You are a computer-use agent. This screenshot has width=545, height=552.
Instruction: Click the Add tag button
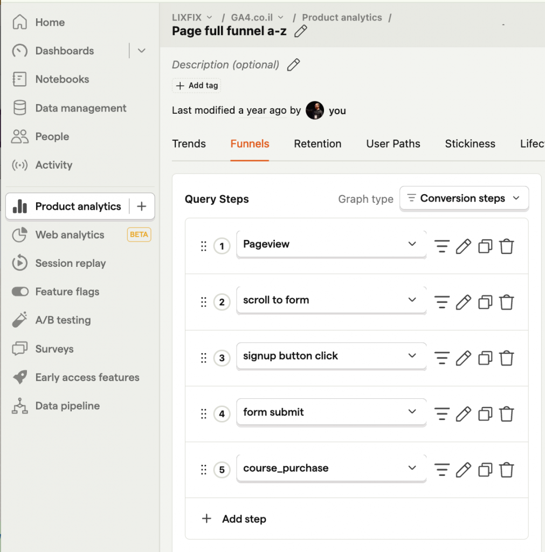(196, 86)
